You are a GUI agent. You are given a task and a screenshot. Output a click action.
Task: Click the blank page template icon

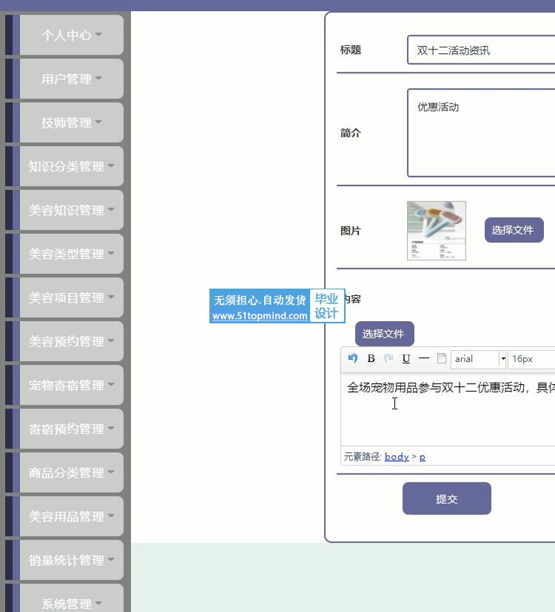pyautogui.click(x=442, y=358)
